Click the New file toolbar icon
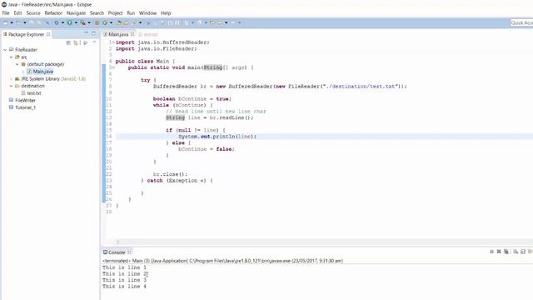This screenshot has width=533, height=300. (x=5, y=22)
